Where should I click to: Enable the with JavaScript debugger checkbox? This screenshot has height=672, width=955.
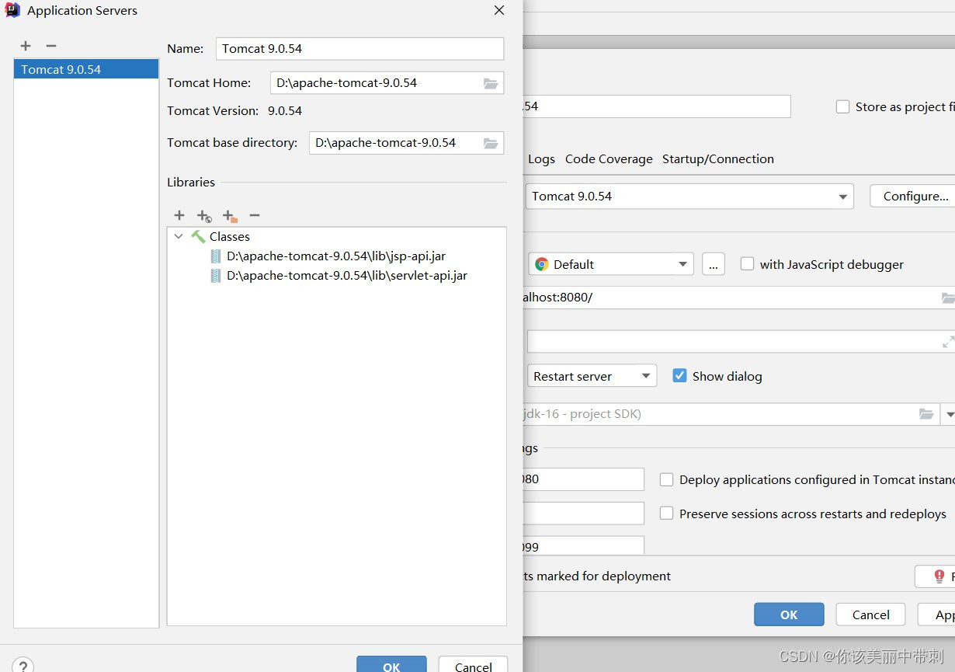(x=747, y=264)
